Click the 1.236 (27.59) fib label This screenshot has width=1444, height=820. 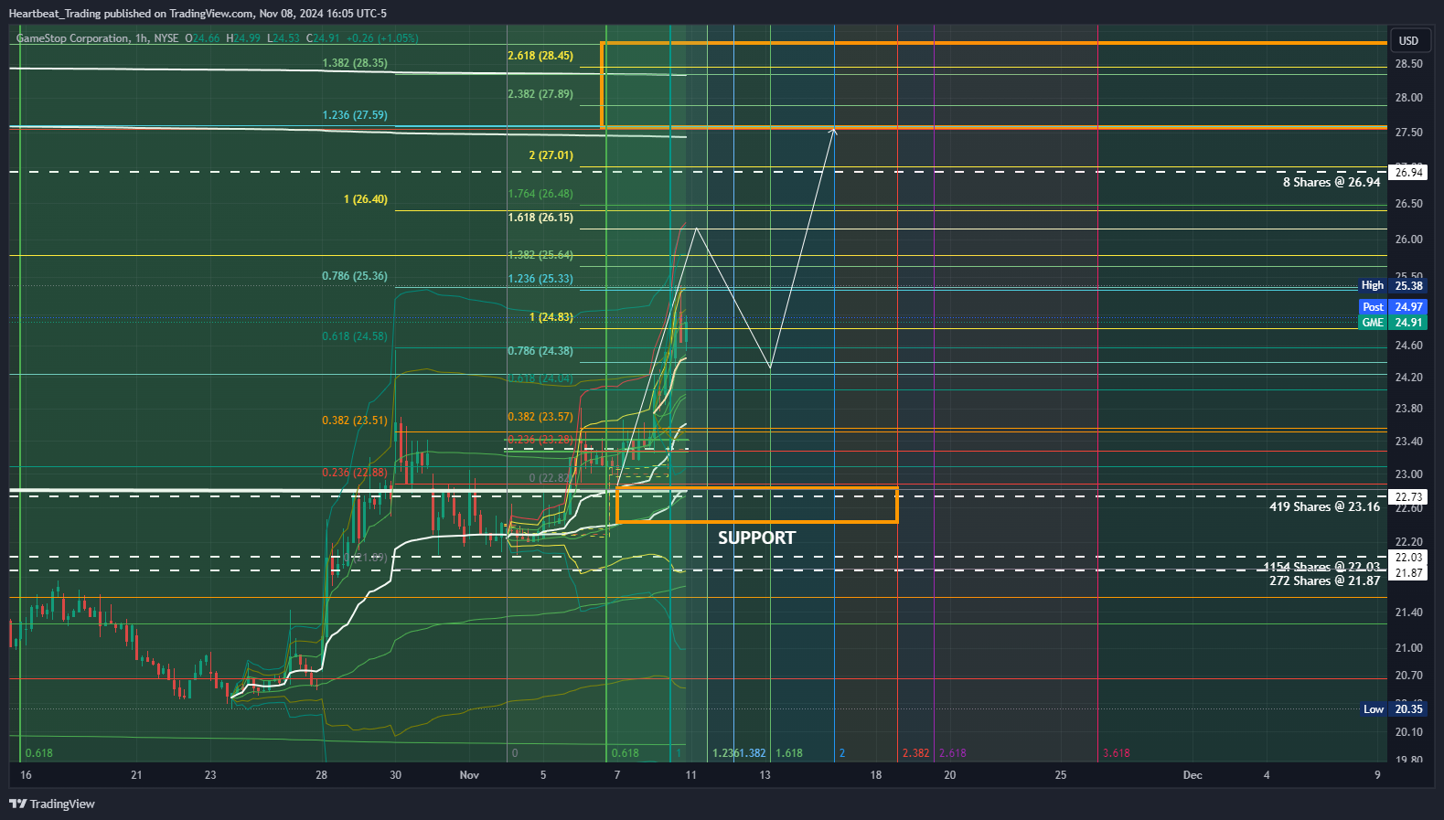coord(355,115)
